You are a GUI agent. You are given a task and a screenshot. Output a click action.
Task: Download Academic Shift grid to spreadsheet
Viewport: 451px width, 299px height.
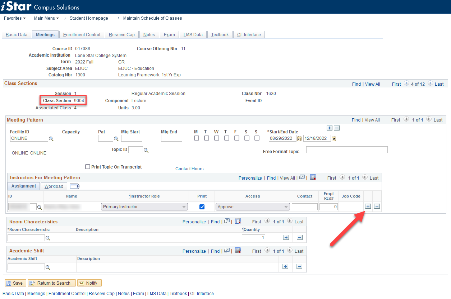tap(238, 251)
